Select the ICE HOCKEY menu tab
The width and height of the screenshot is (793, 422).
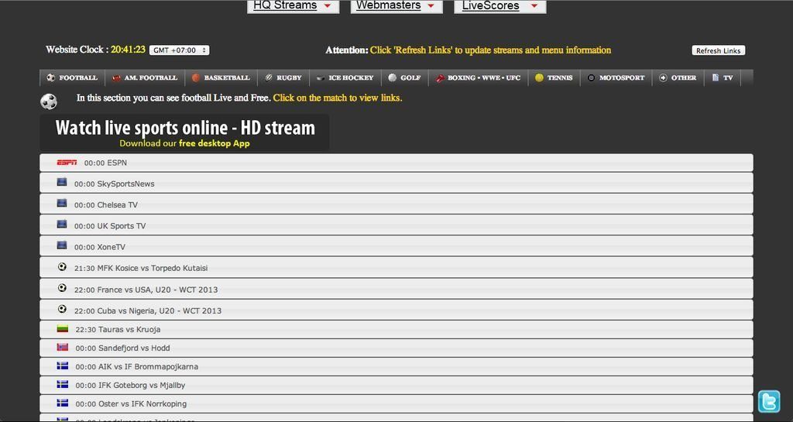click(345, 78)
